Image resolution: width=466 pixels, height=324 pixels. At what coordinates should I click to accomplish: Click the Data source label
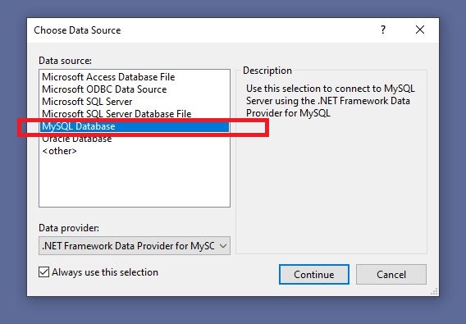(65, 61)
